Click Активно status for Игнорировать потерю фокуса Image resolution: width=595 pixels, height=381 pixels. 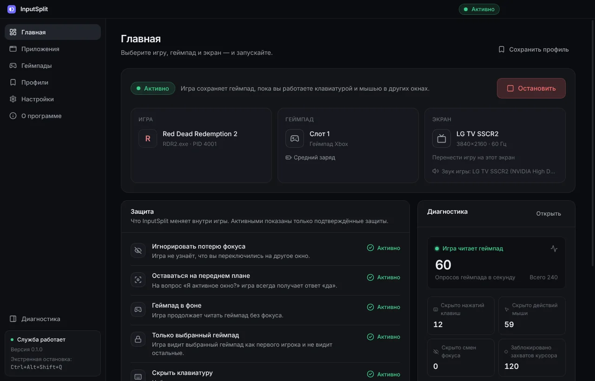coord(383,248)
